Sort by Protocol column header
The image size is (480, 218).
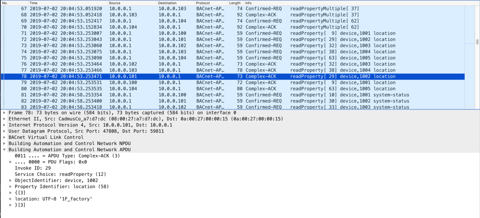point(211,3)
